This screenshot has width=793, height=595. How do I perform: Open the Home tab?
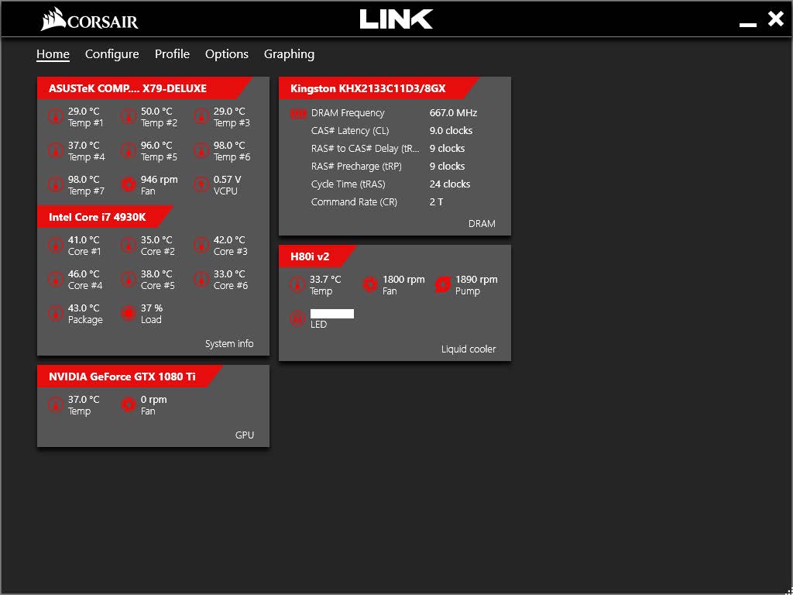click(53, 54)
